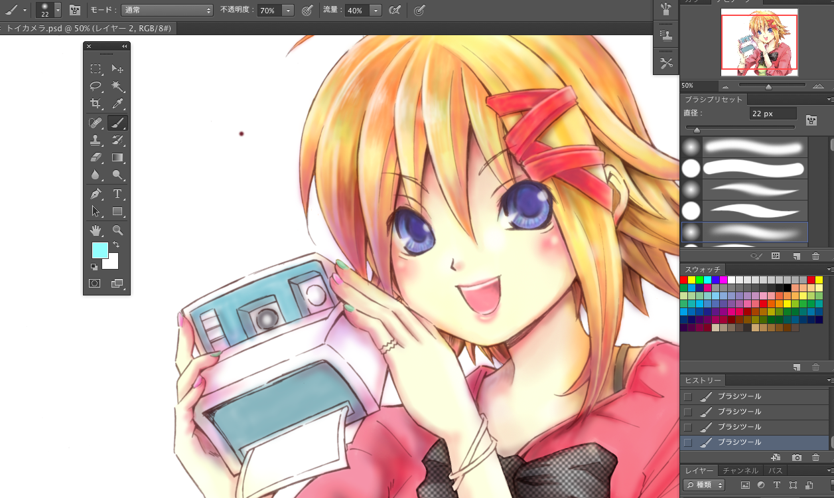Delete current history state with trash icon
The height and width of the screenshot is (498, 834).
[816, 457]
